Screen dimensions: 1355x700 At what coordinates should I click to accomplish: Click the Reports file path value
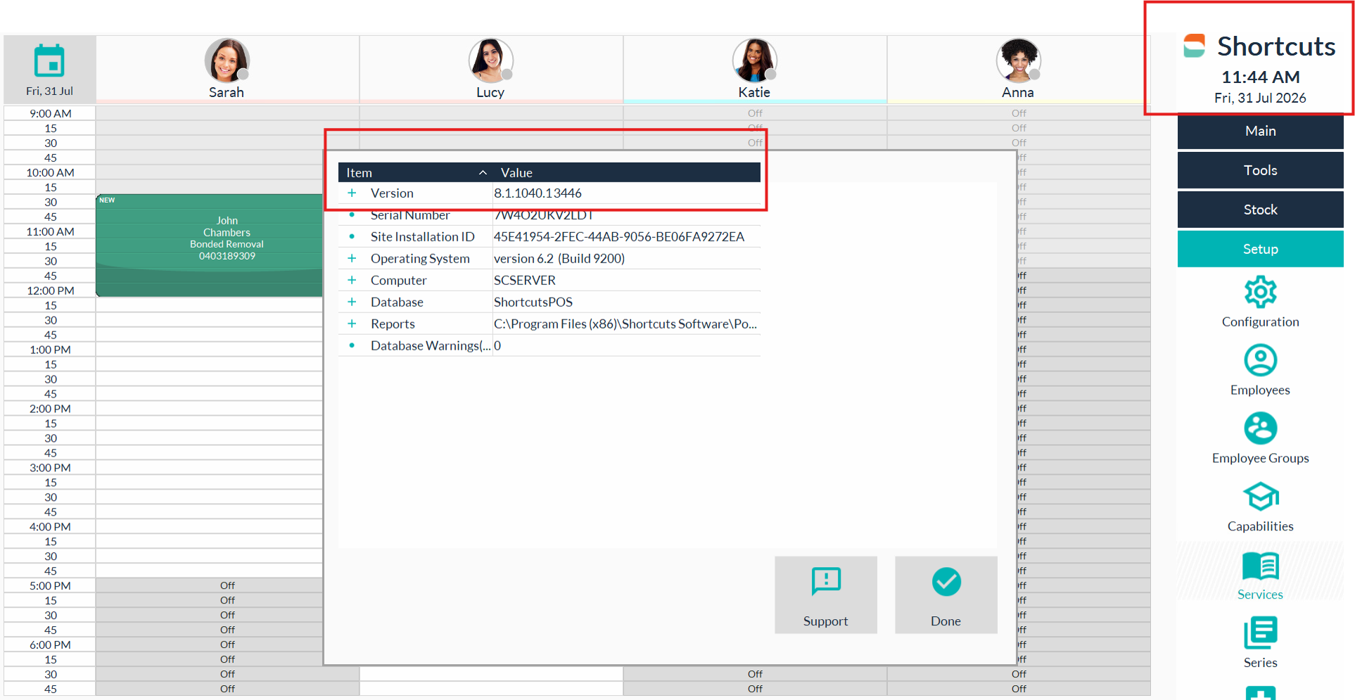coord(625,324)
